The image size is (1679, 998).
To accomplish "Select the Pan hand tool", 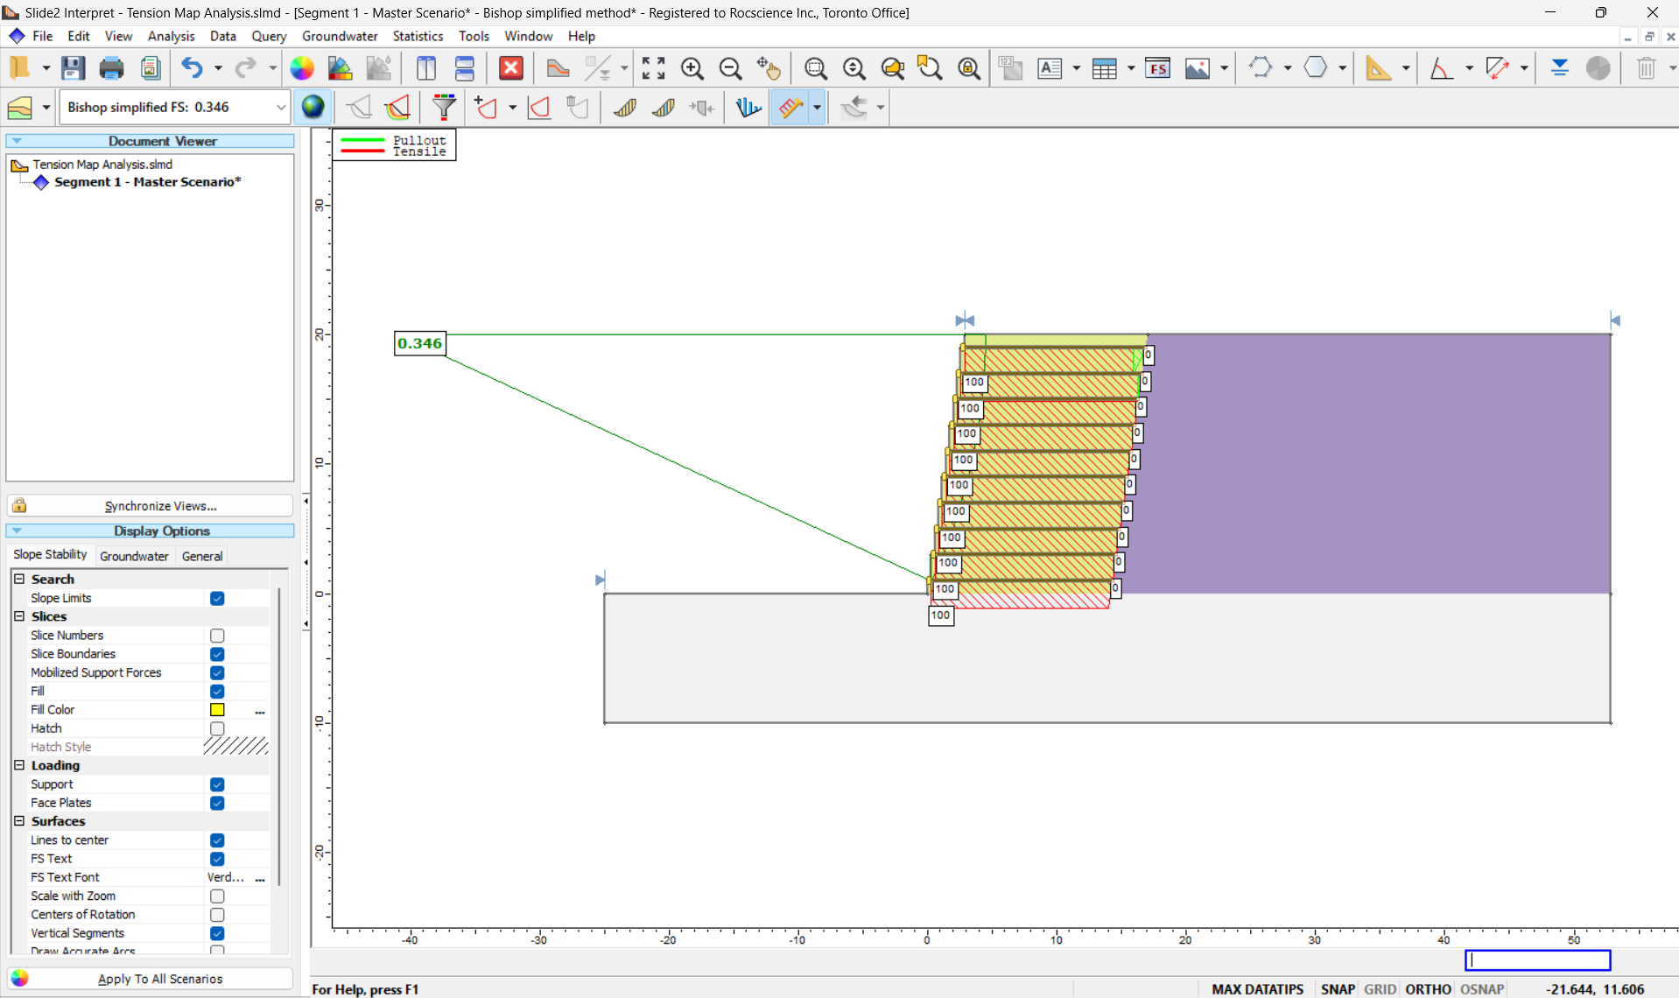I will (769, 68).
